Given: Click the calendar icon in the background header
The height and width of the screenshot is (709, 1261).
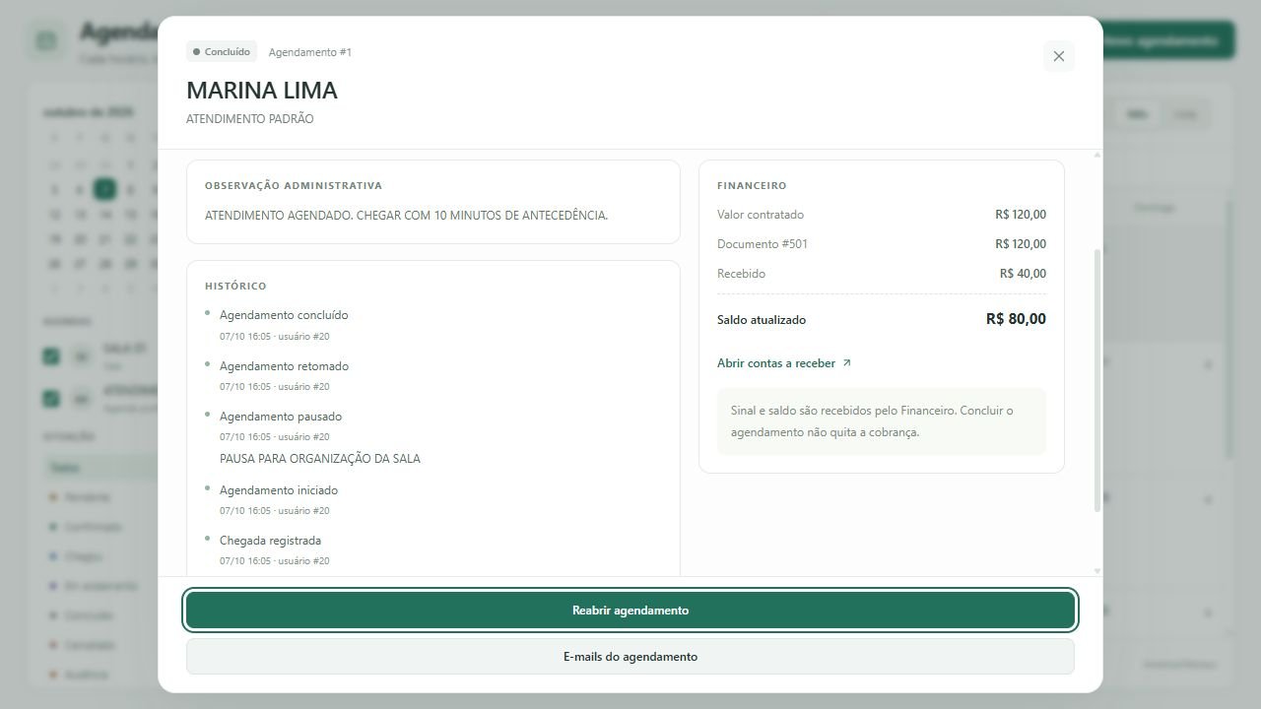Looking at the screenshot, I should (45, 41).
